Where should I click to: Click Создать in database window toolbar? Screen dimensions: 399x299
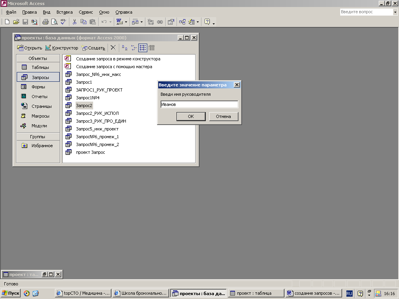pos(93,48)
